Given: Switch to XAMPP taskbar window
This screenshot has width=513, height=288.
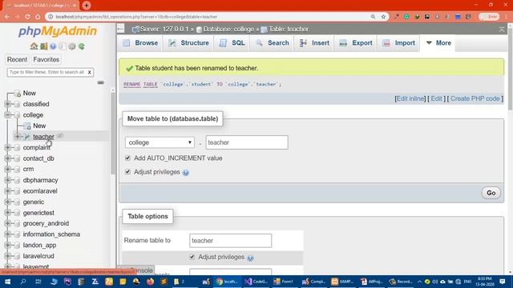Looking at the screenshot, I should click(x=342, y=282).
